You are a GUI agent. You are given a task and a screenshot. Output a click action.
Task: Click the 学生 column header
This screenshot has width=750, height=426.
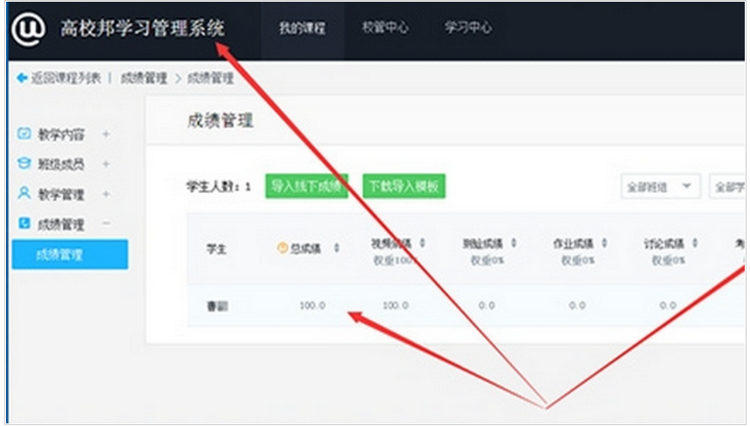click(217, 249)
